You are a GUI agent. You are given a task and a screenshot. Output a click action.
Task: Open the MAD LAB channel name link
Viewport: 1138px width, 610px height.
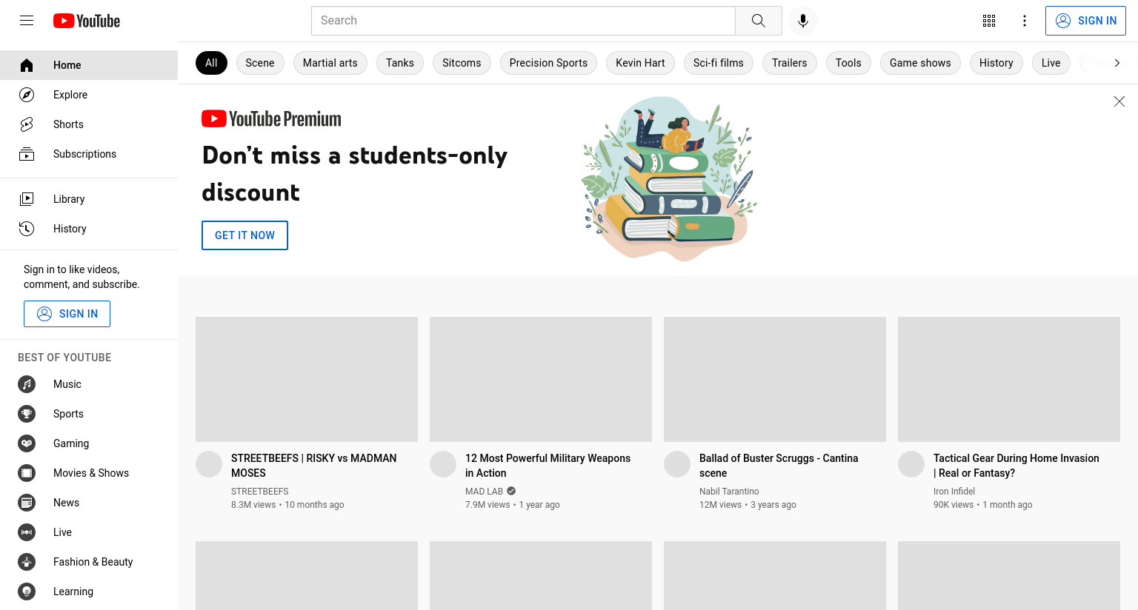click(485, 492)
